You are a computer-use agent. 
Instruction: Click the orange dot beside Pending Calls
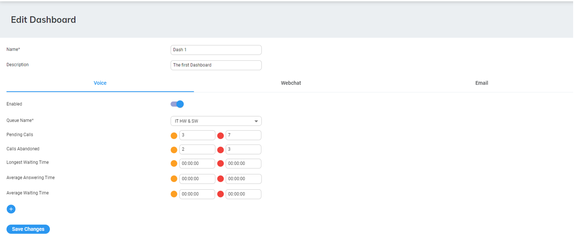click(x=174, y=135)
